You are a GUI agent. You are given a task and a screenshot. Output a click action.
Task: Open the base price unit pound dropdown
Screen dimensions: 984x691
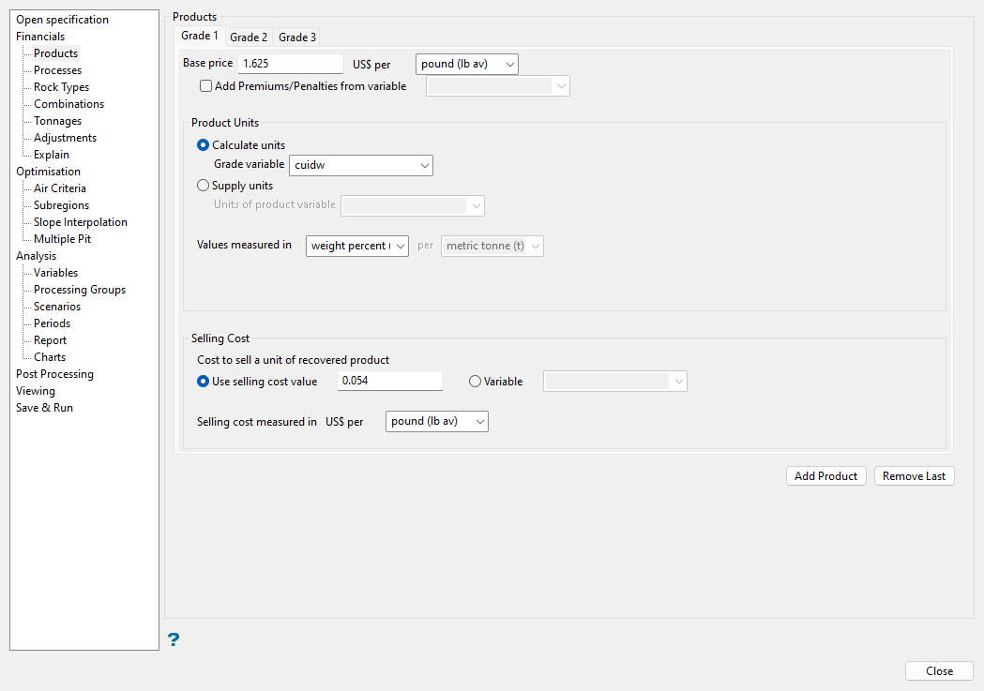(466, 65)
